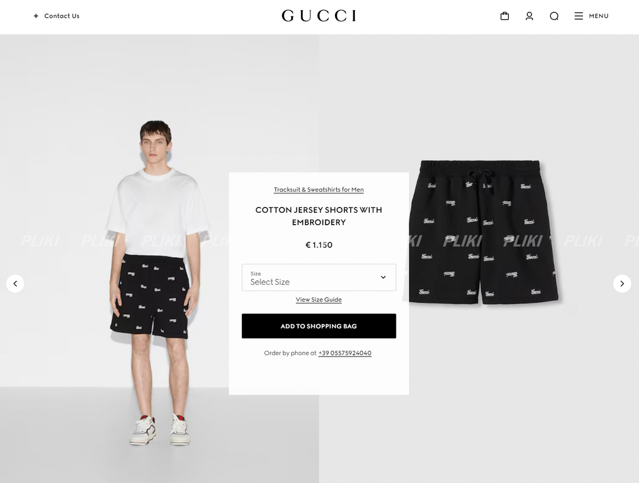Viewport: 639px width, 483px height.
Task: Open the account profile icon
Action: (530, 16)
